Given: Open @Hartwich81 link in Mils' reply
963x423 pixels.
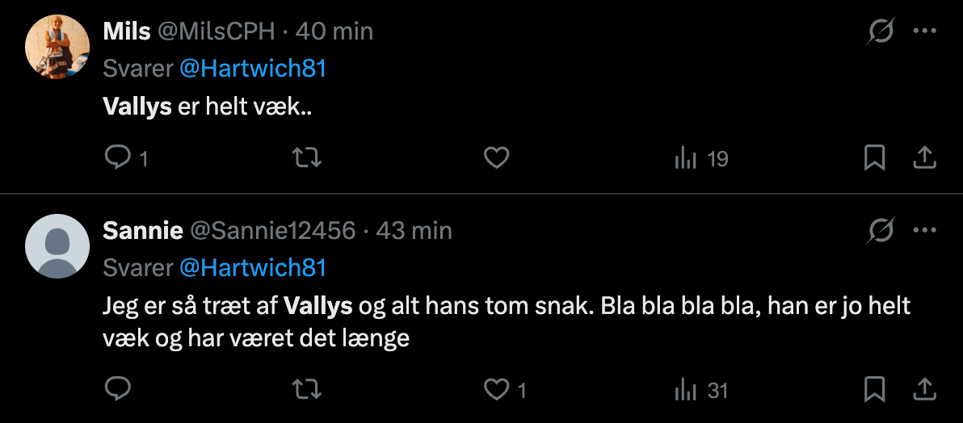Looking at the screenshot, I should [x=252, y=69].
